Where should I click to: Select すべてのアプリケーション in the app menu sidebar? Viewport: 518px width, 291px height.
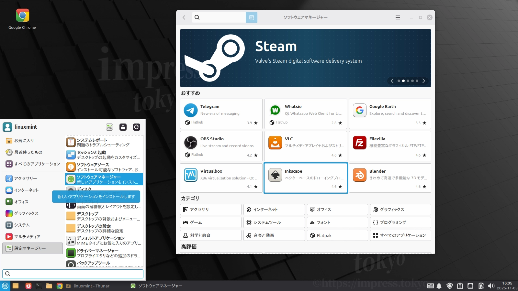tap(32, 164)
